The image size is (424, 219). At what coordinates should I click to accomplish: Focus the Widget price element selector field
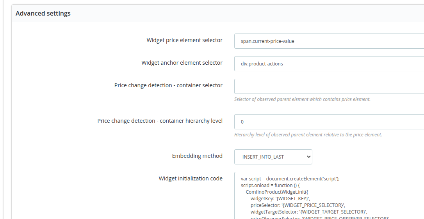pyautogui.click(x=329, y=41)
